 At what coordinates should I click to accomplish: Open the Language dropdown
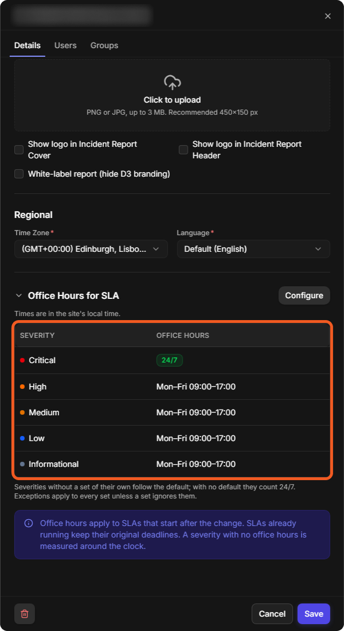tap(253, 249)
